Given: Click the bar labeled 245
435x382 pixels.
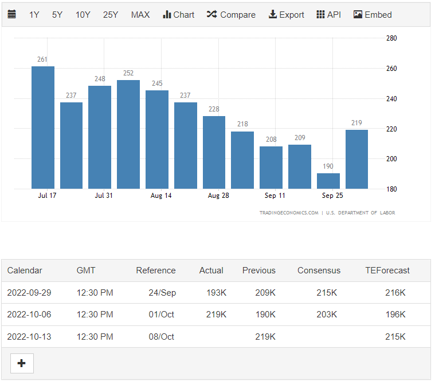Looking at the screenshot, I should tap(157, 140).
